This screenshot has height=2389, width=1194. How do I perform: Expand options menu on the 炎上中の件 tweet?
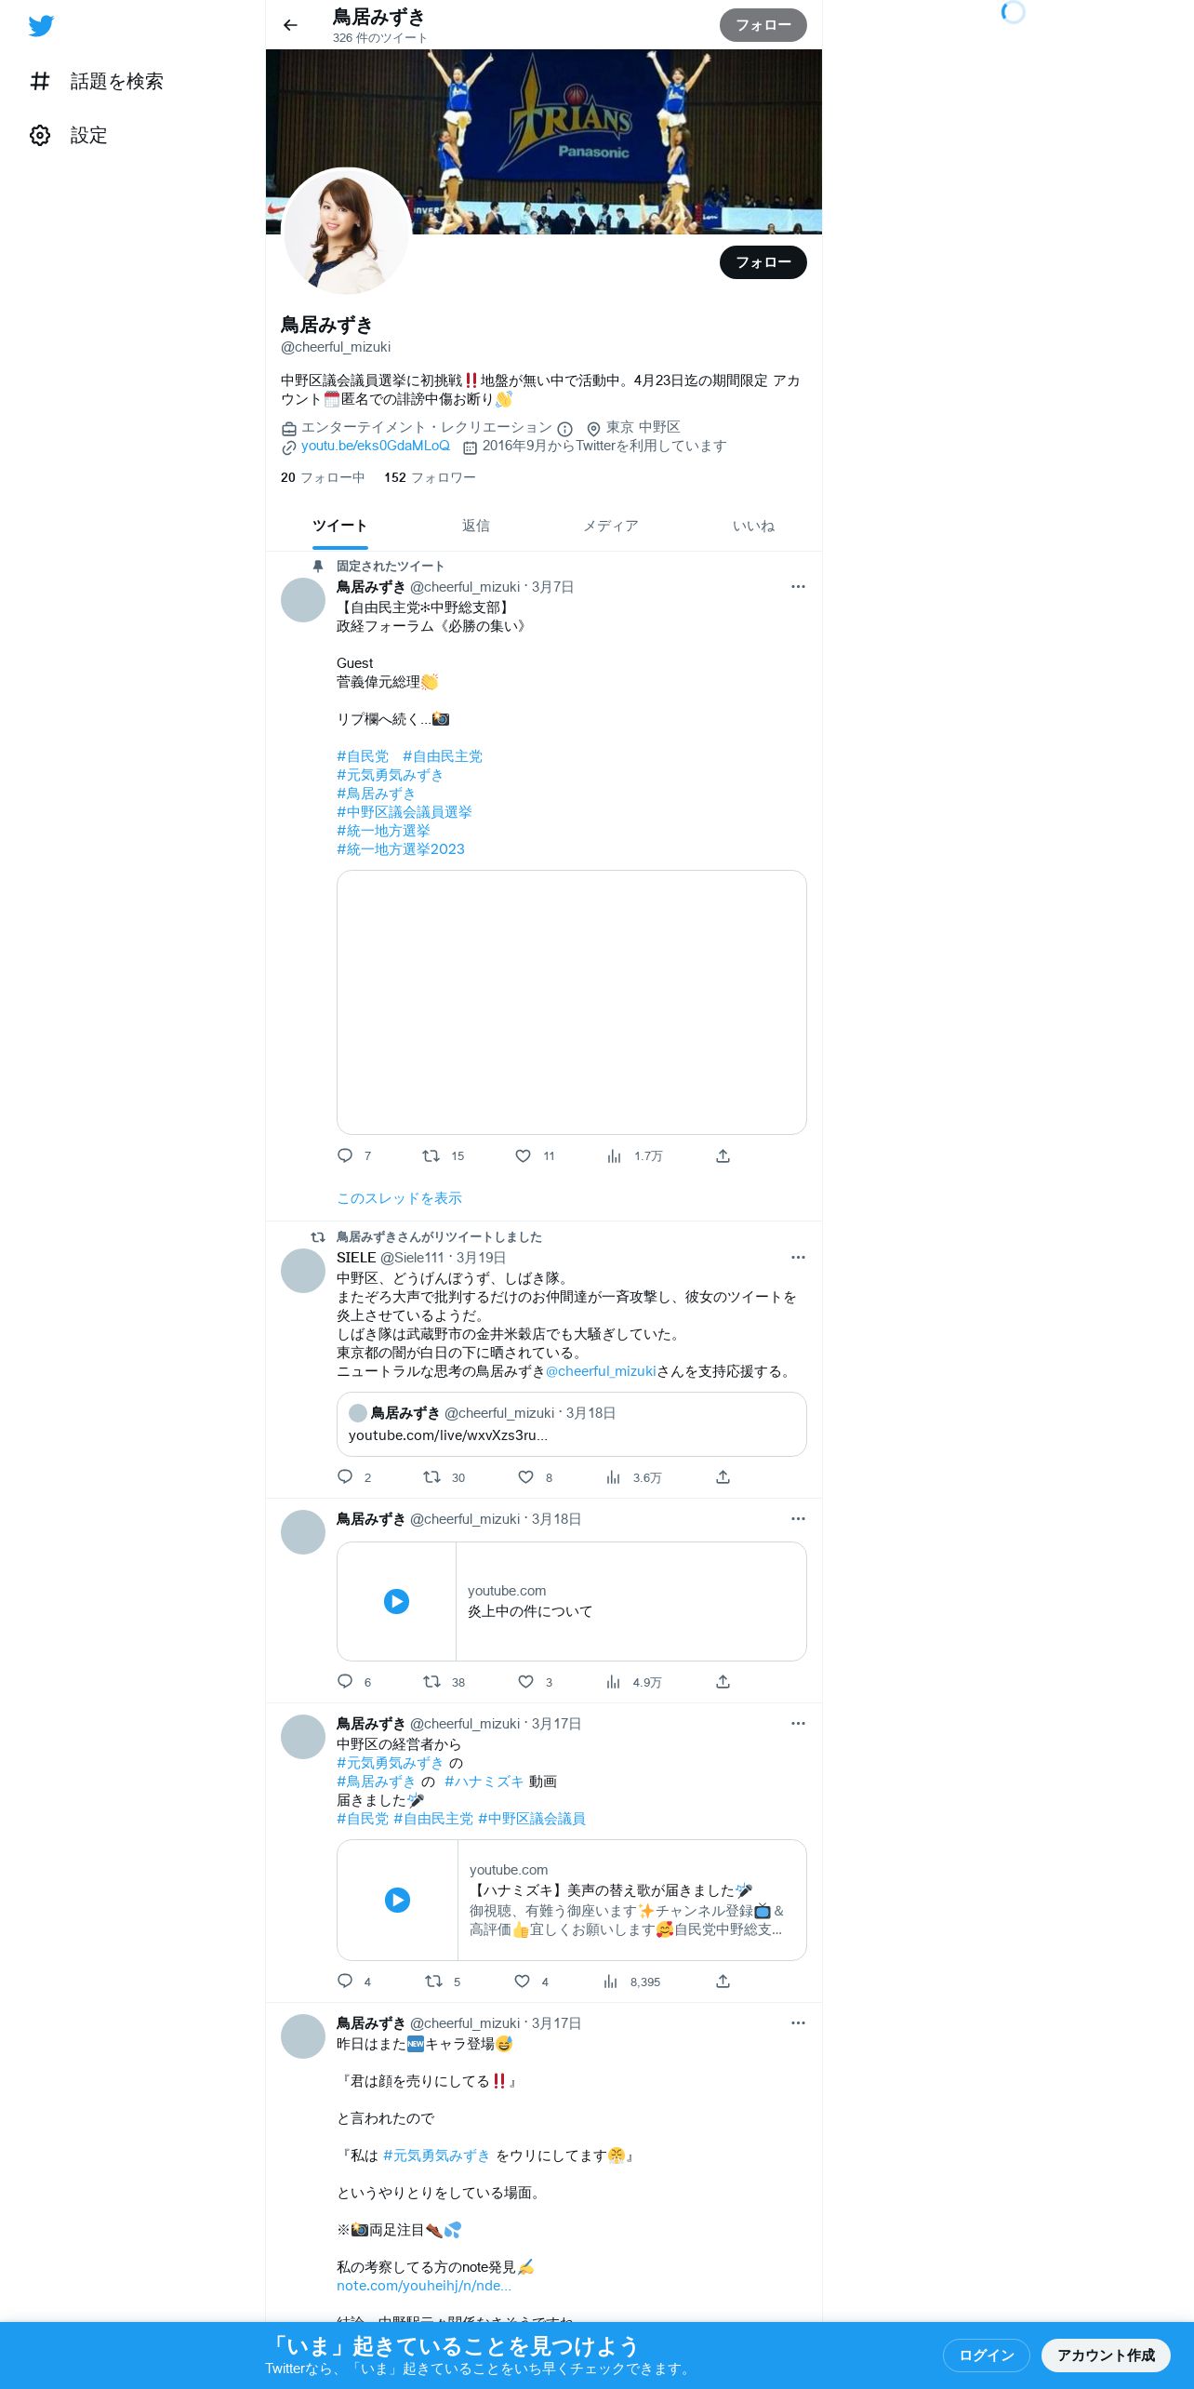point(798,1518)
